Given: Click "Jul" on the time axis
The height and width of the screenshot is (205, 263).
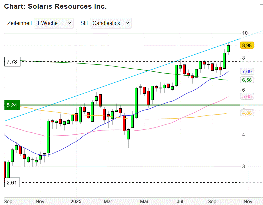Looking at the screenshot, I should coord(180,202).
